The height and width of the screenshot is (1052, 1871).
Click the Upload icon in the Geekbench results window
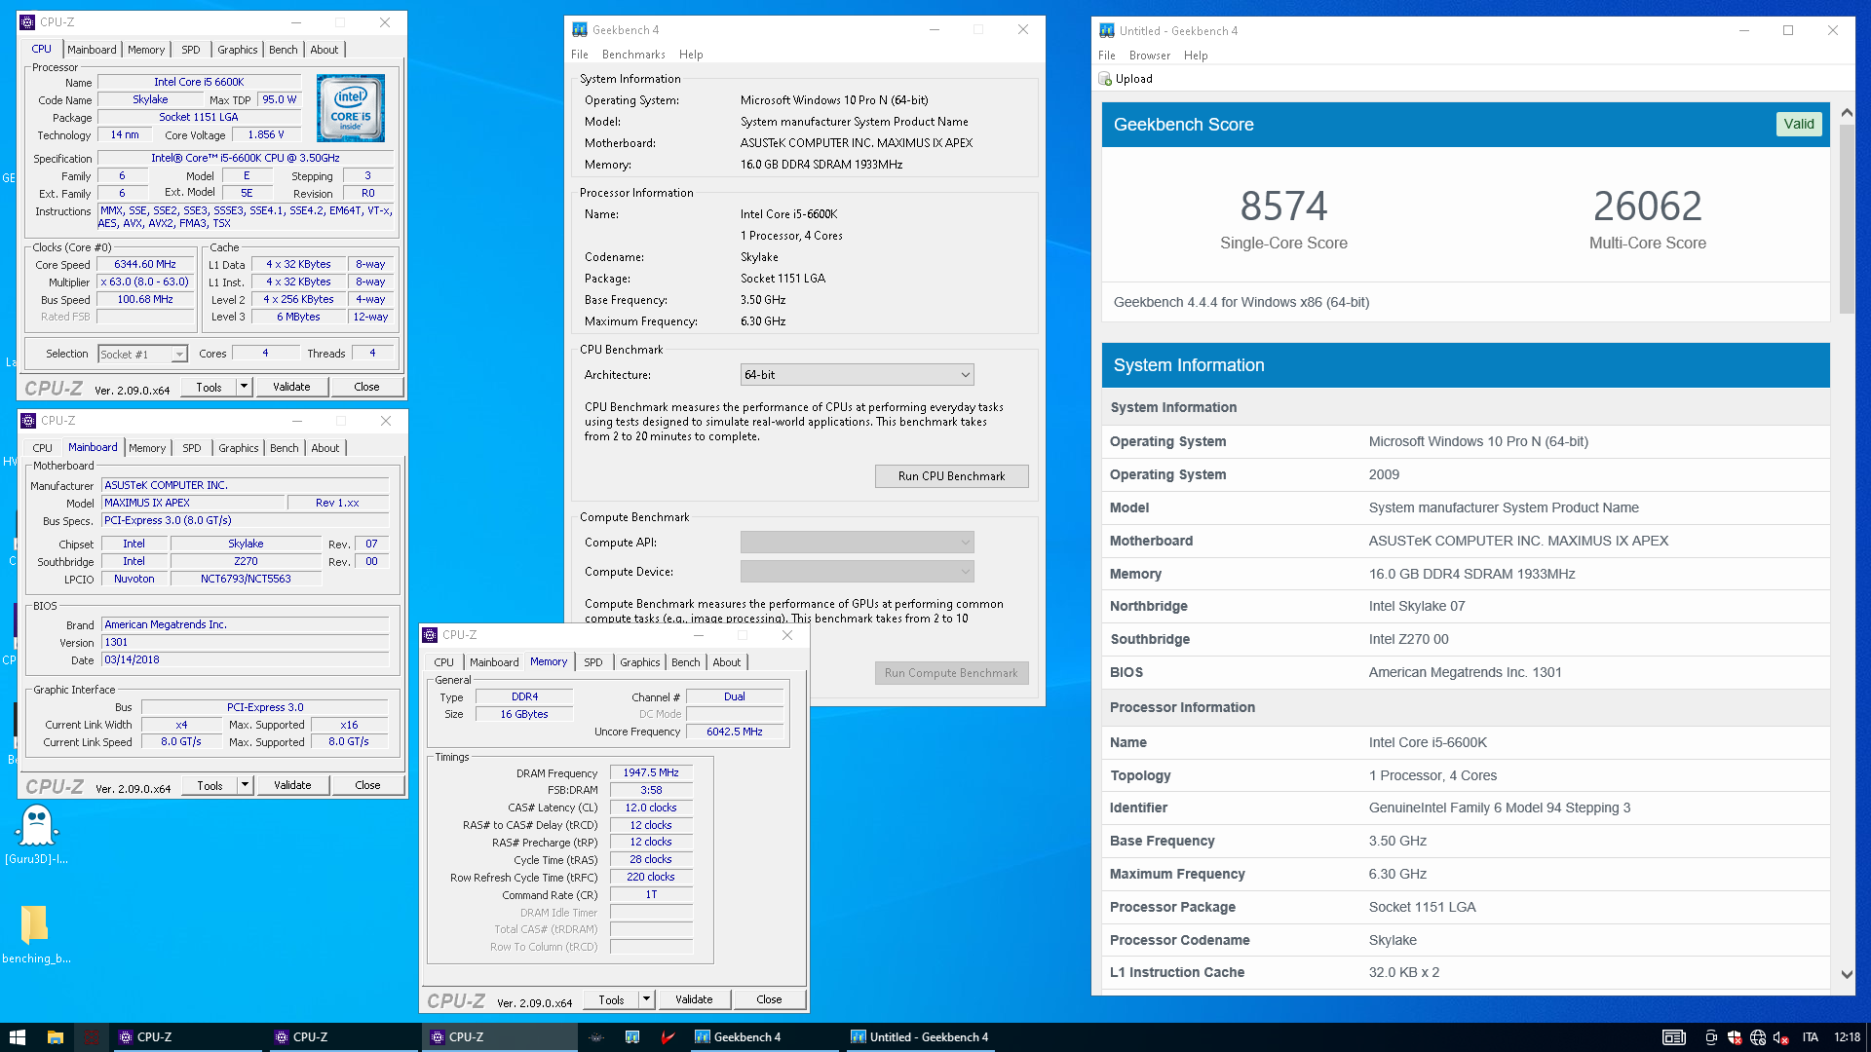tap(1105, 79)
